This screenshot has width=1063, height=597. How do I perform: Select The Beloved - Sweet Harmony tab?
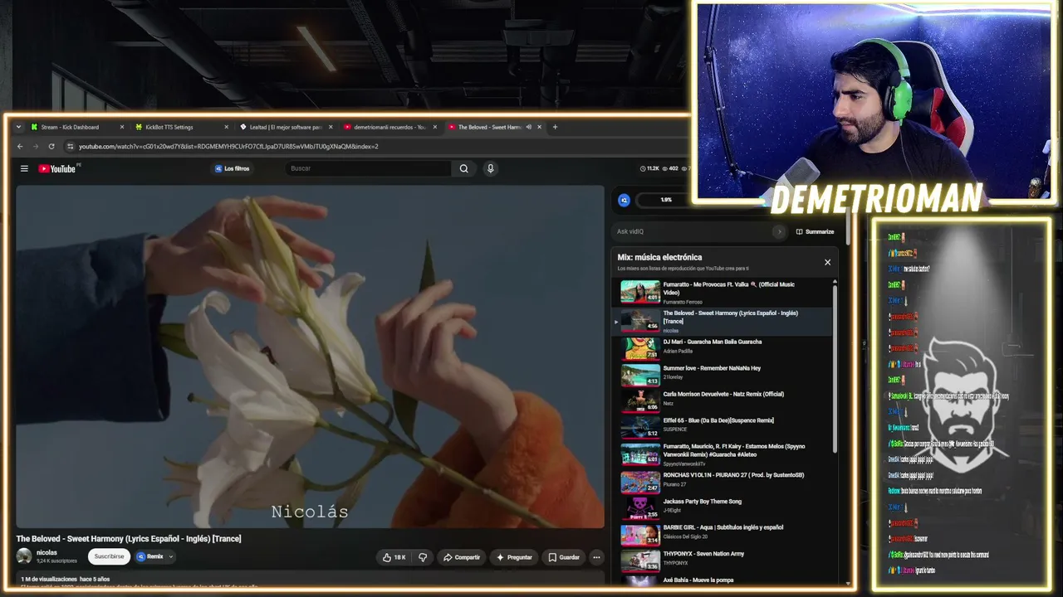click(490, 127)
